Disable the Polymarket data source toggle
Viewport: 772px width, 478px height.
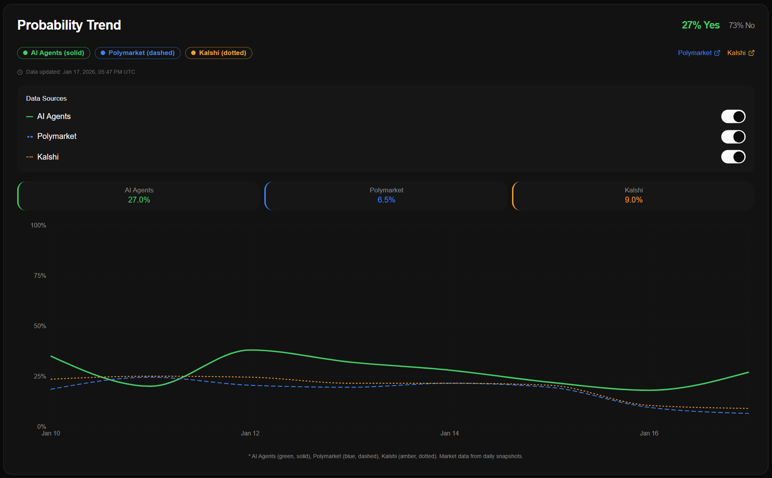click(733, 137)
